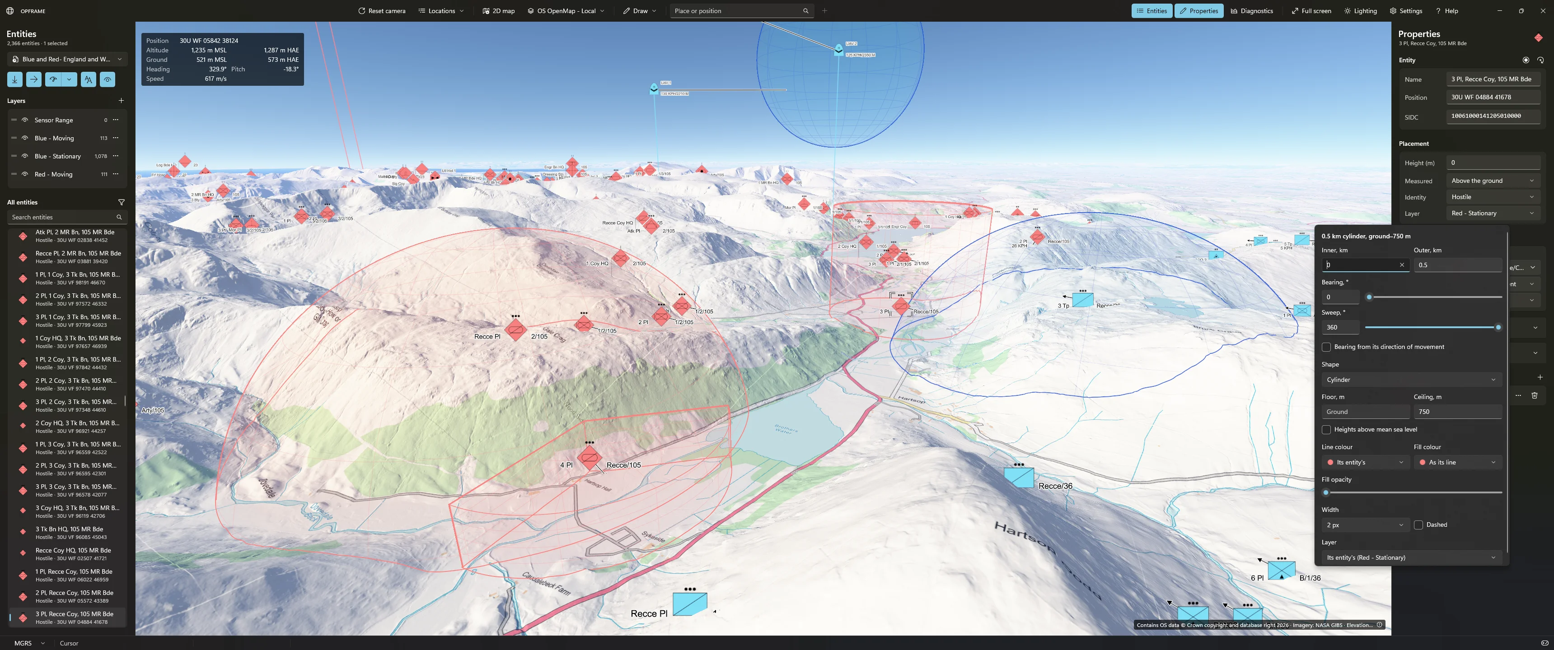This screenshot has width=1554, height=650.
Task: Open the Locations menu
Action: click(442, 11)
